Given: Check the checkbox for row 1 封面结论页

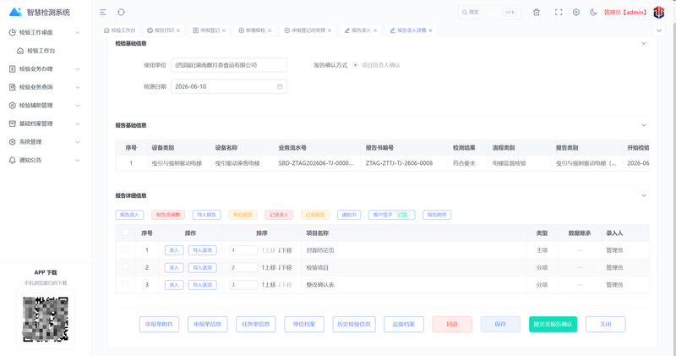Looking at the screenshot, I should pos(125,249).
